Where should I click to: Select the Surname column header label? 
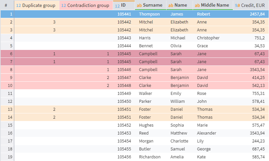click(153, 5)
